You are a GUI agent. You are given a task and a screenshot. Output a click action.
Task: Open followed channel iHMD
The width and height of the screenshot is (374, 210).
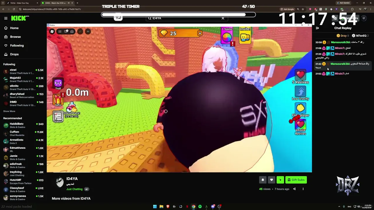click(23, 103)
